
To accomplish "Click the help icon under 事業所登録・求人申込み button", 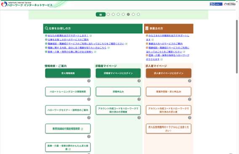I will point(190,99).
